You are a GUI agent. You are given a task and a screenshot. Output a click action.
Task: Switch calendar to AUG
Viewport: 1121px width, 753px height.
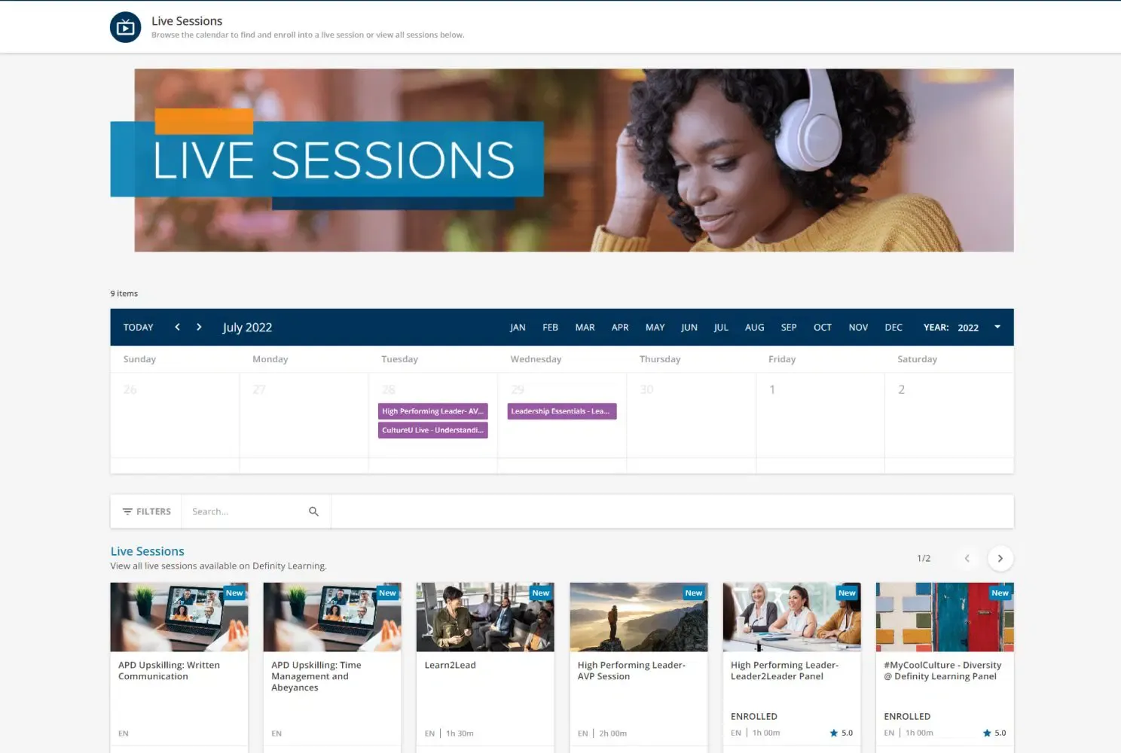(754, 327)
